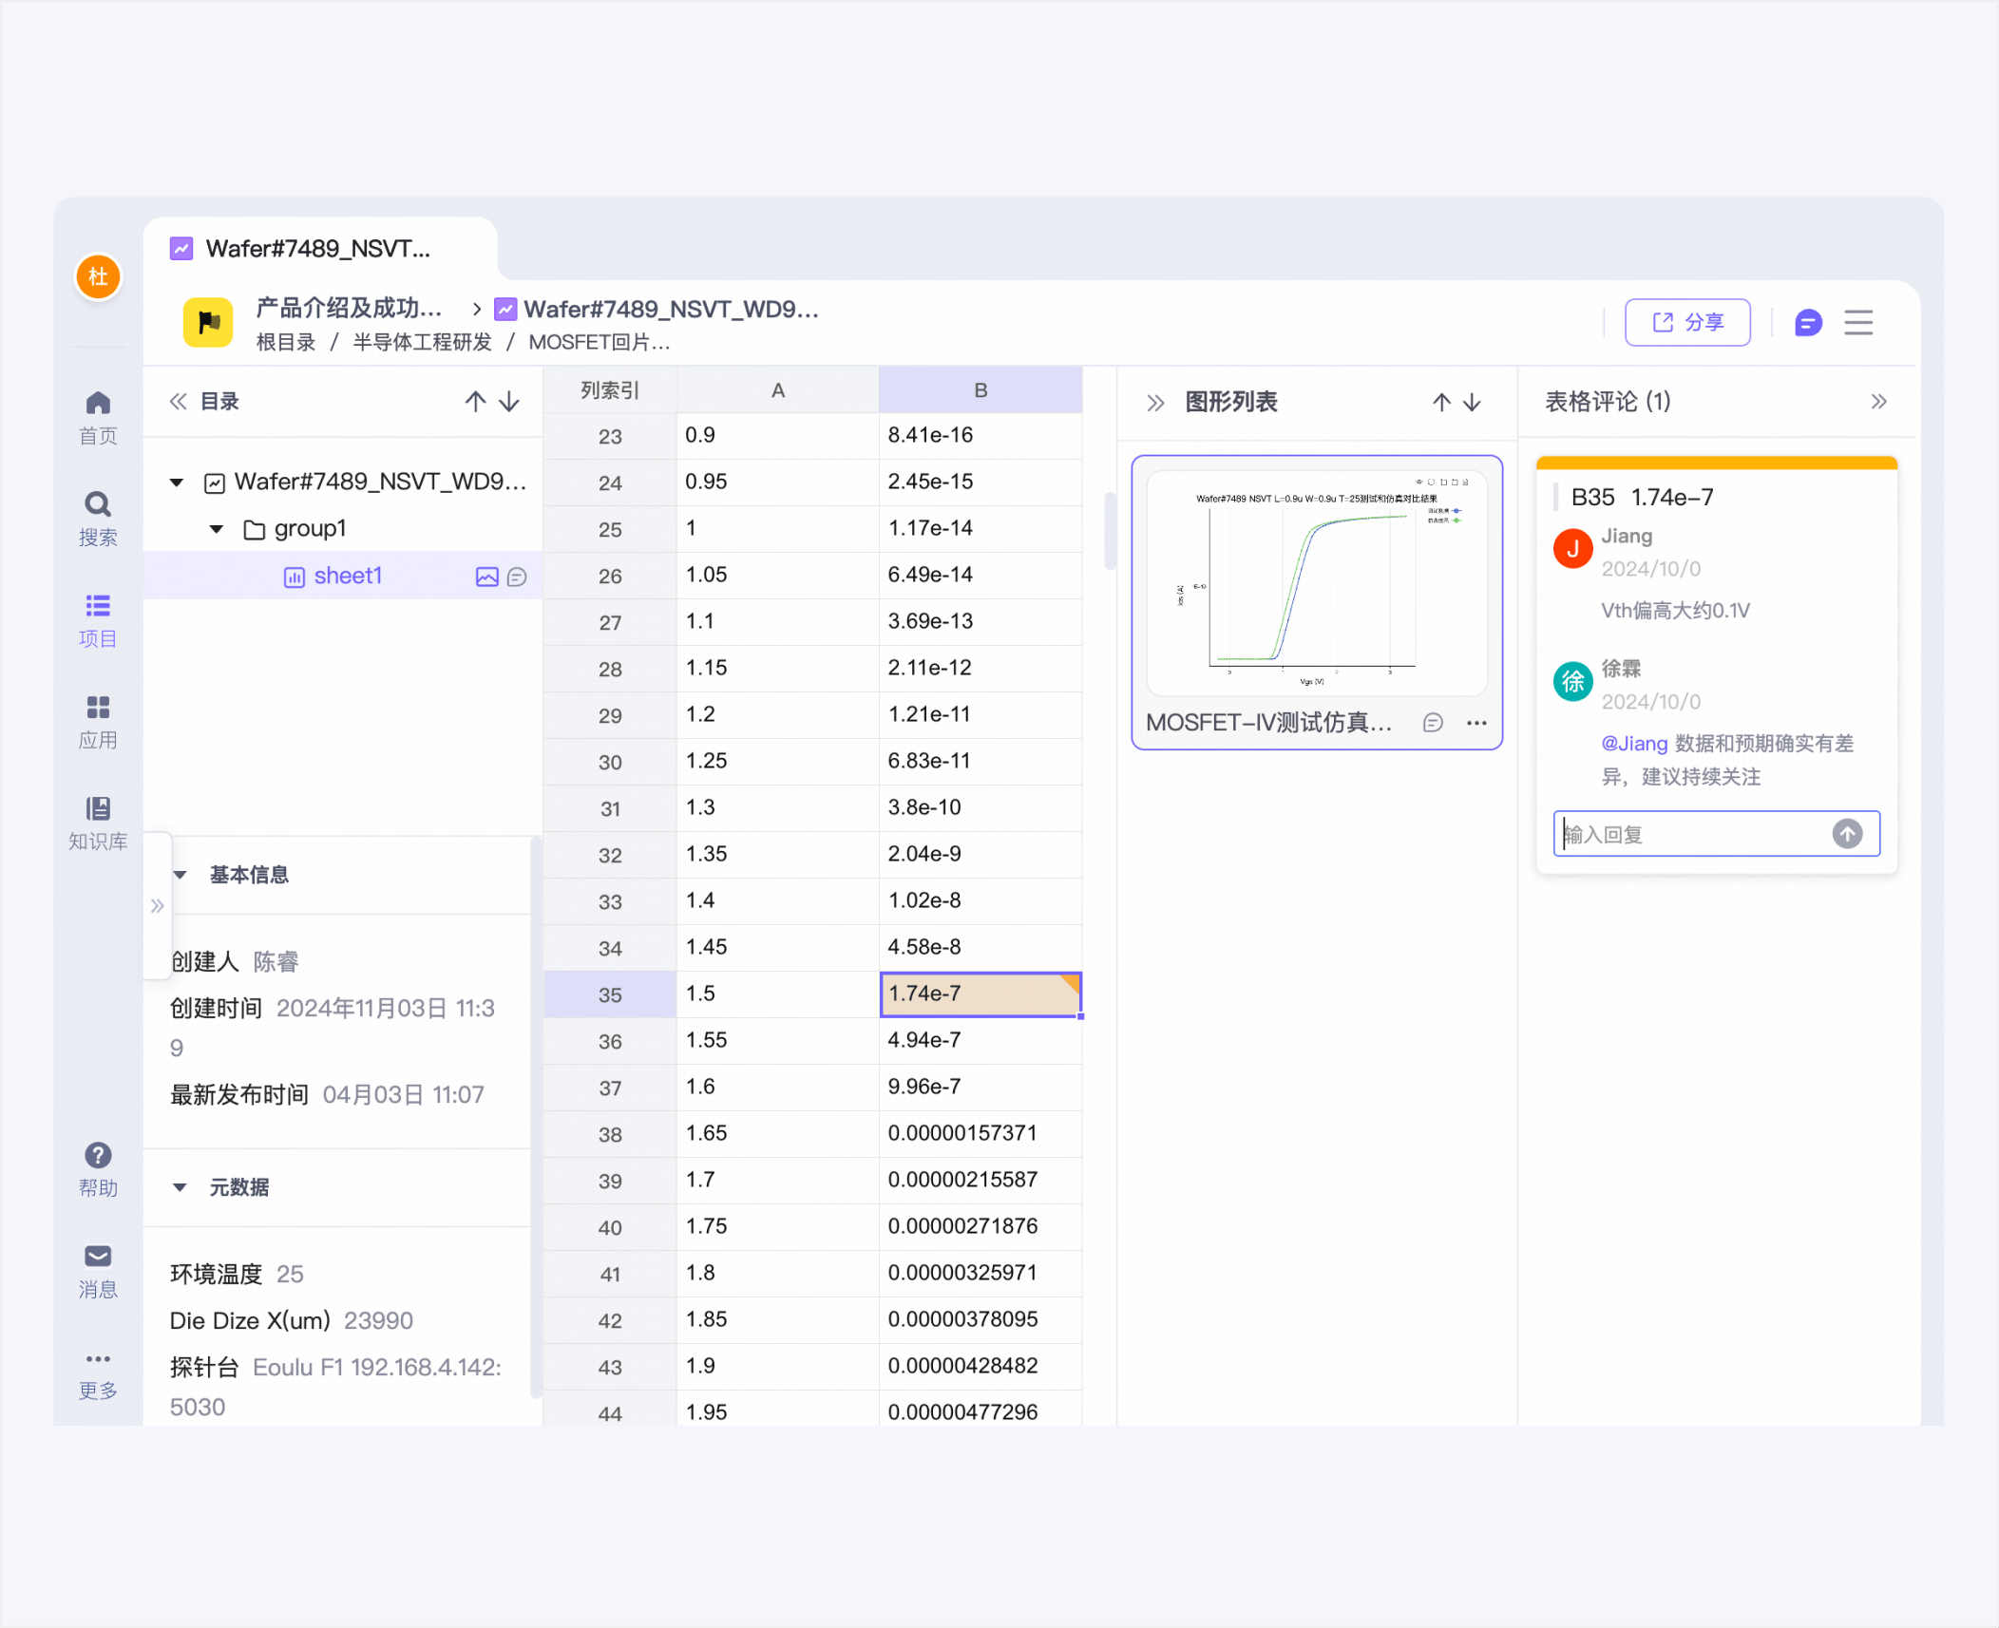Screen dimensions: 1999x1628
Task: Click the image icon next to sheet1
Action: [x=486, y=577]
